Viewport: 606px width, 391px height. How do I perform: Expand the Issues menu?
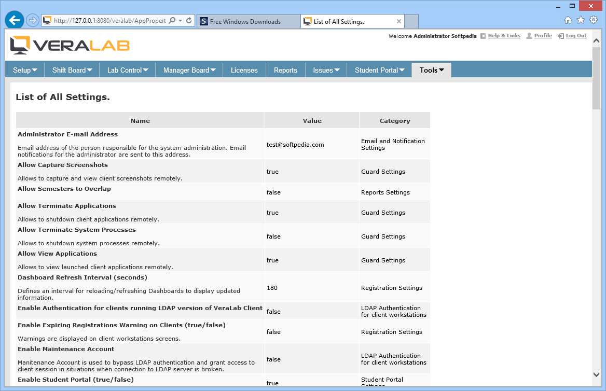point(326,70)
